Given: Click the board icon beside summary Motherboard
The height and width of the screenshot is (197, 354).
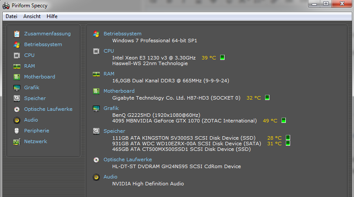Looking at the screenshot, I should click(96, 91).
